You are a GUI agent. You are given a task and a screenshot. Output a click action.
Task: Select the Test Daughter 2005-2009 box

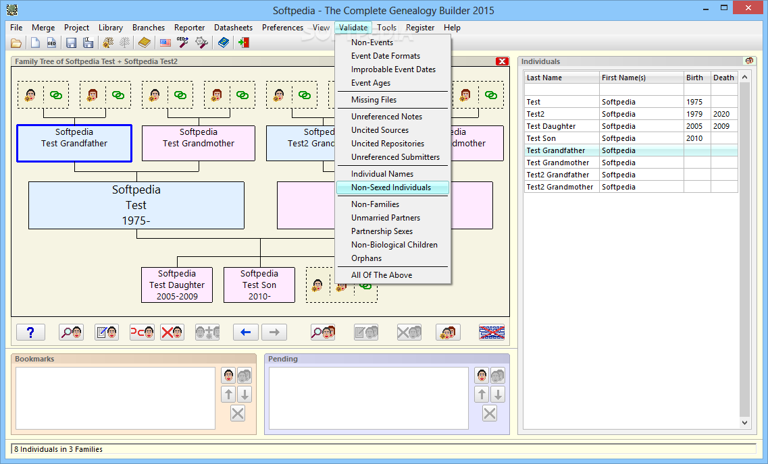point(177,285)
